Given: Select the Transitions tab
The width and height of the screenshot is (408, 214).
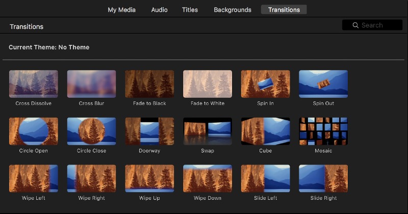Looking at the screenshot, I should tap(284, 10).
